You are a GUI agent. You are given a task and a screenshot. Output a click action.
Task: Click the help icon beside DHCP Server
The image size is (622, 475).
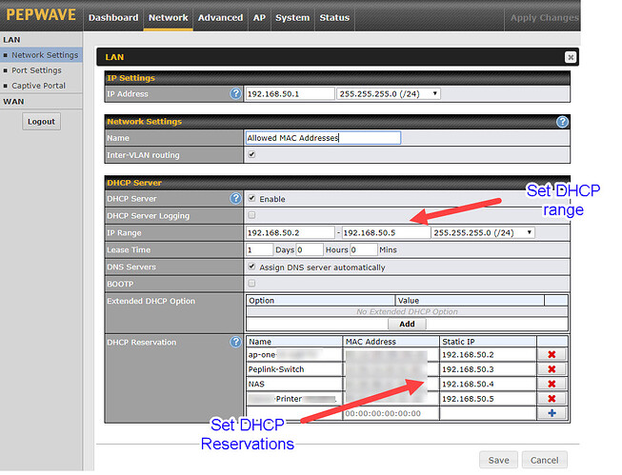[235, 199]
